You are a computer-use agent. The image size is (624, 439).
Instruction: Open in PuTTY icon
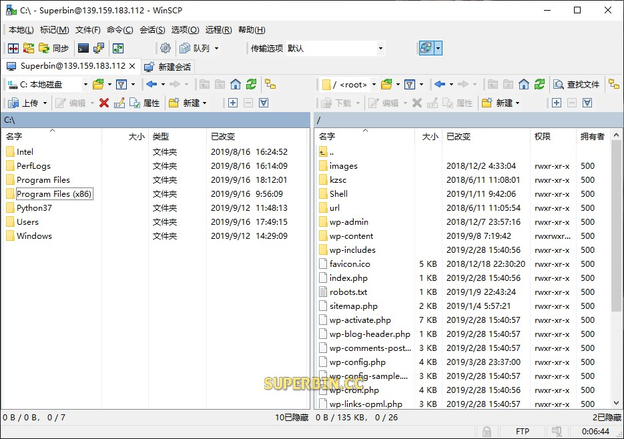98,48
